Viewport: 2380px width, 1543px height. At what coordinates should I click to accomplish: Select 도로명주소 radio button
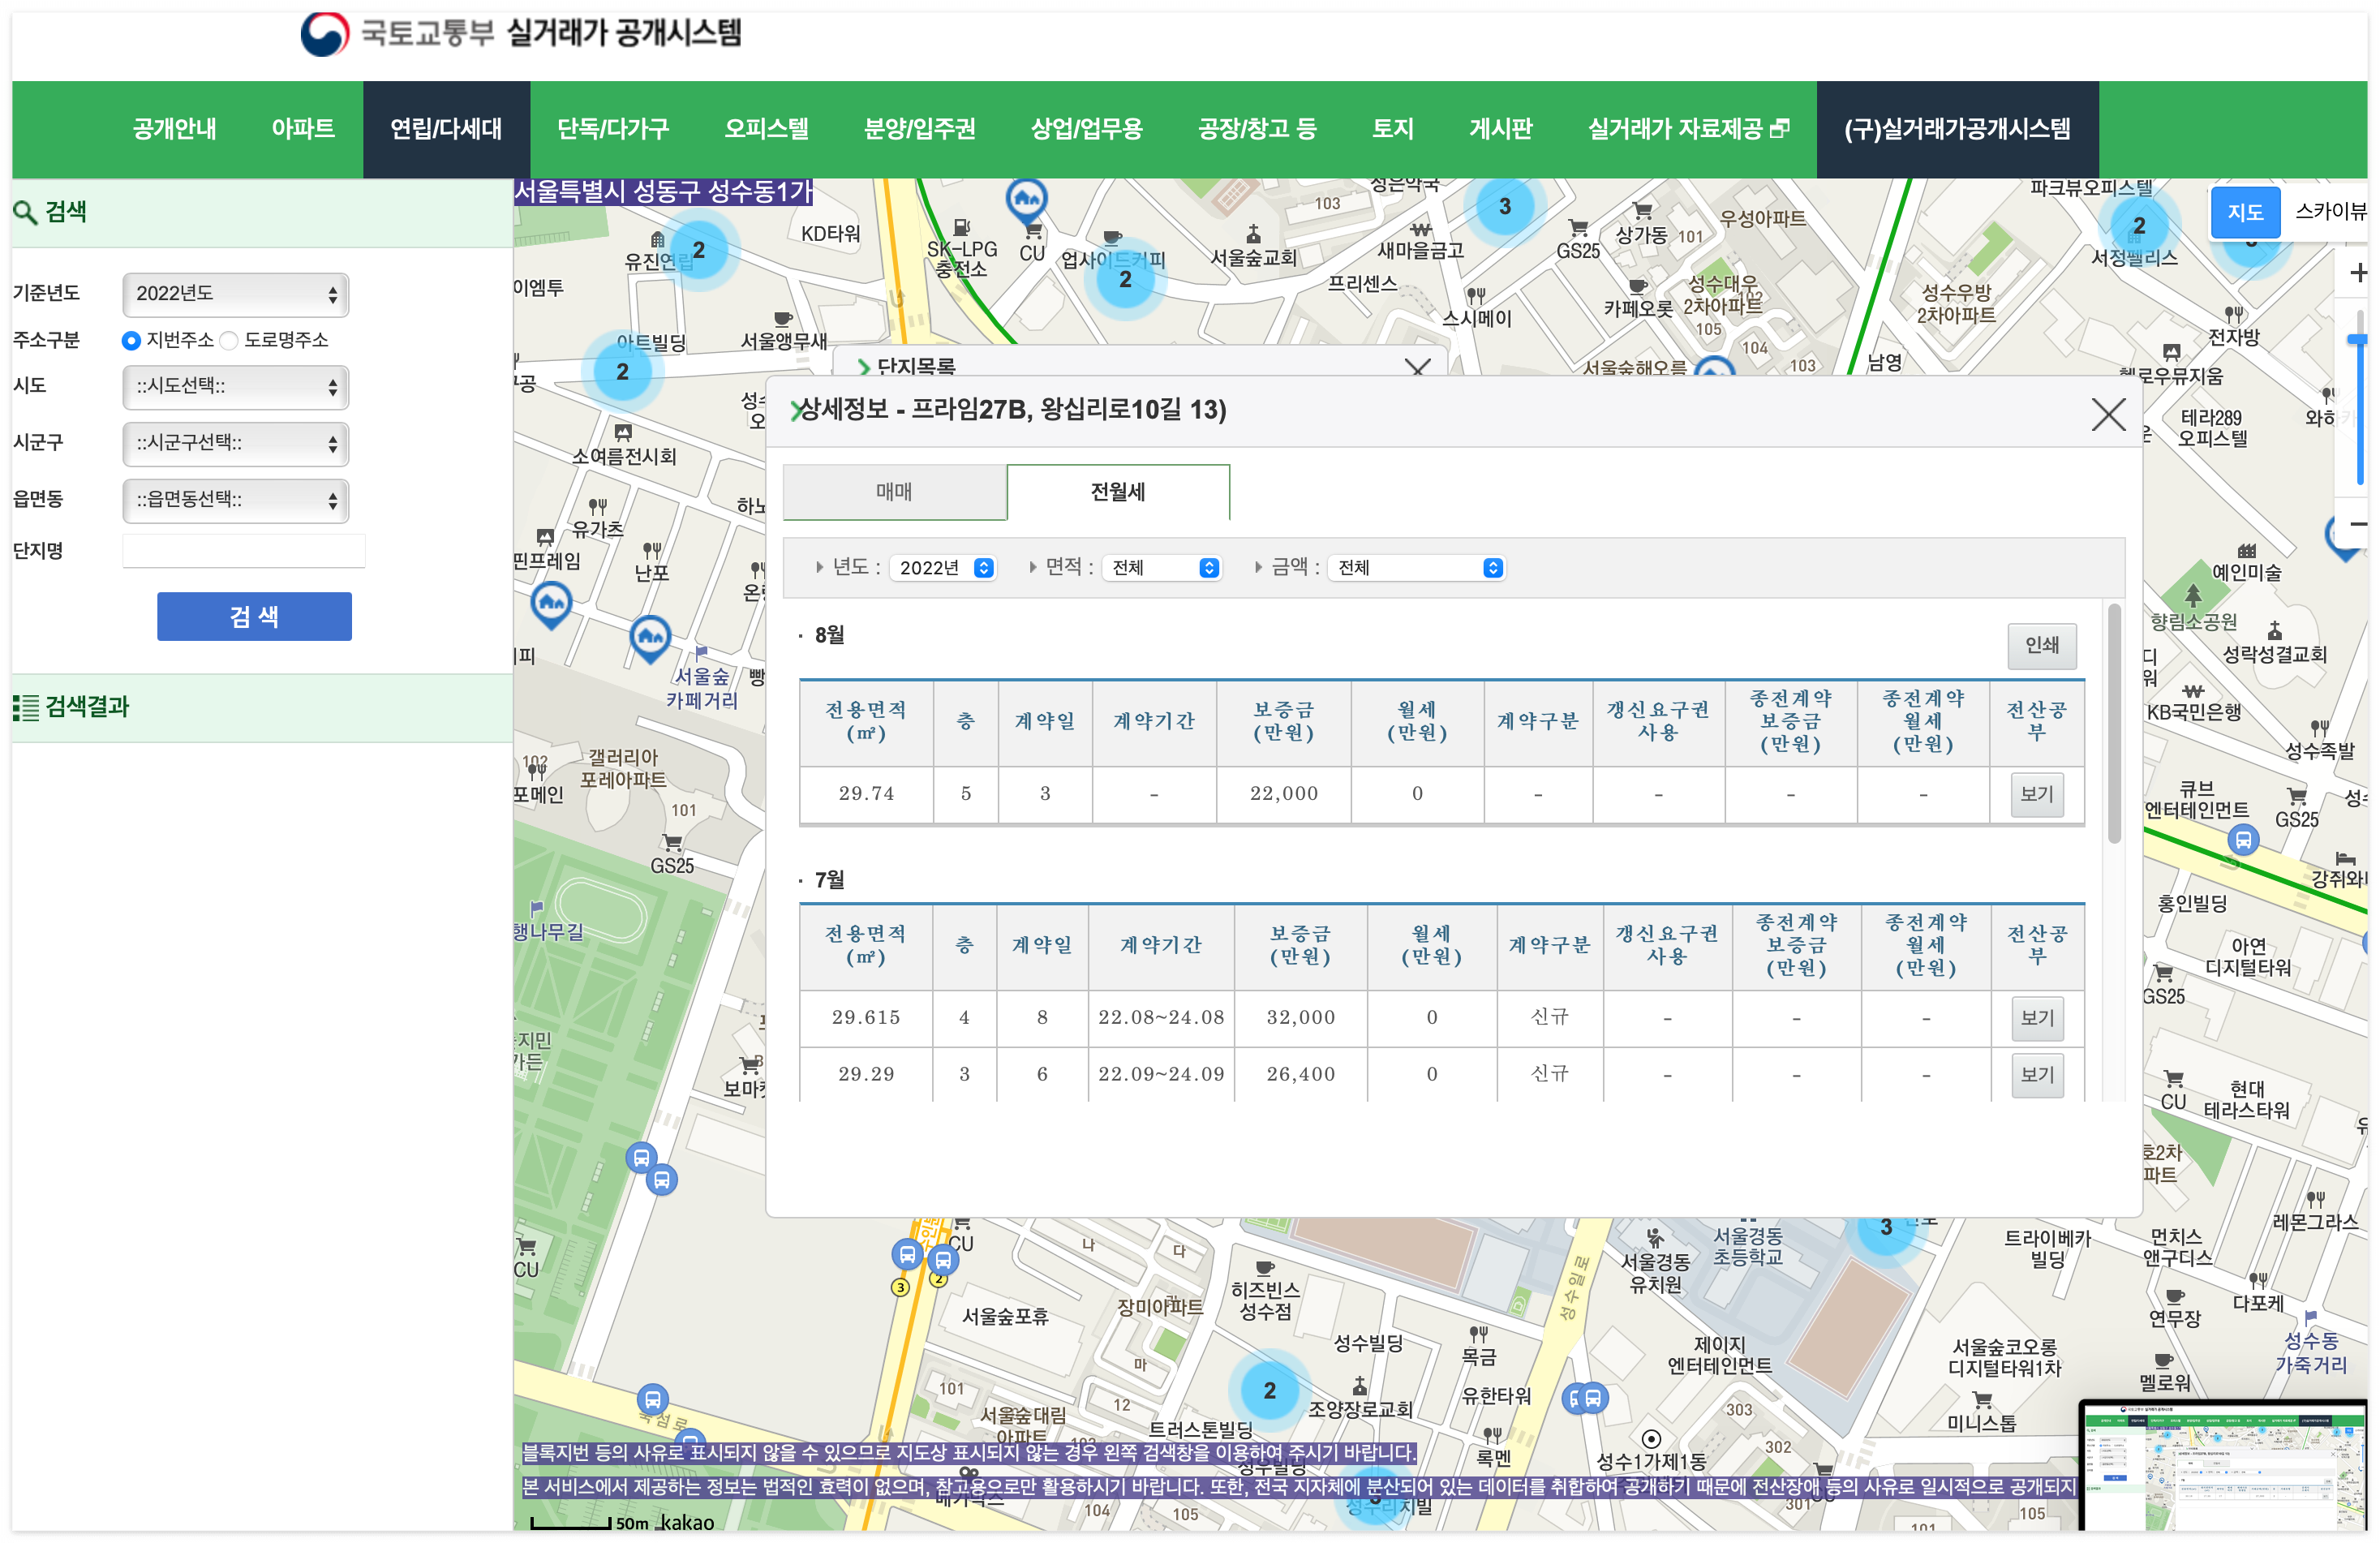tap(229, 341)
